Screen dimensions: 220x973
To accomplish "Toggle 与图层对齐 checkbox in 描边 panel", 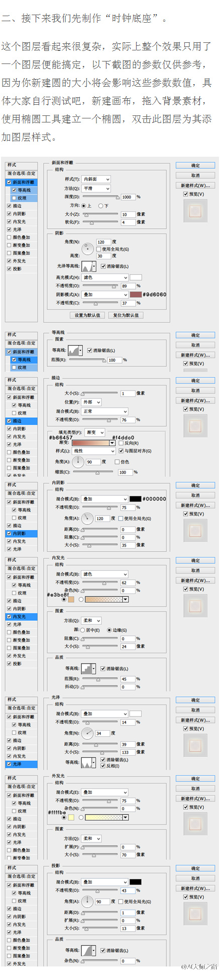I will 121,451.
